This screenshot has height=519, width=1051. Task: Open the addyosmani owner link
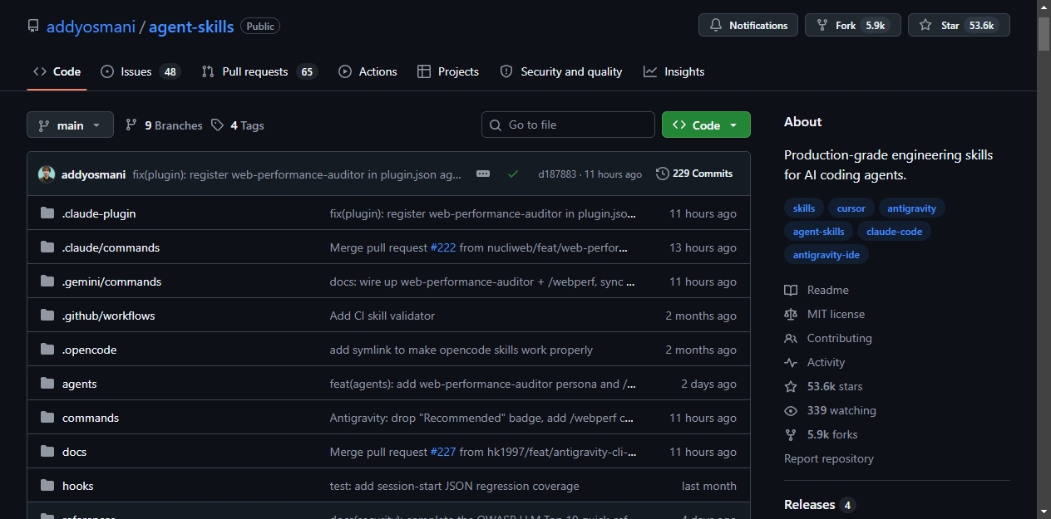(x=91, y=27)
